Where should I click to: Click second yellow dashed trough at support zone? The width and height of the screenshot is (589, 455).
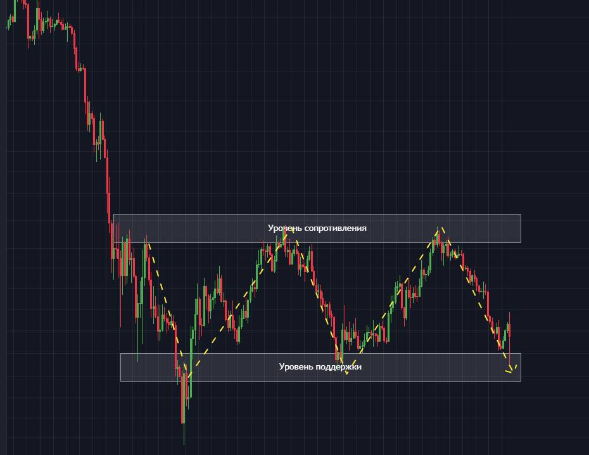click(346, 373)
